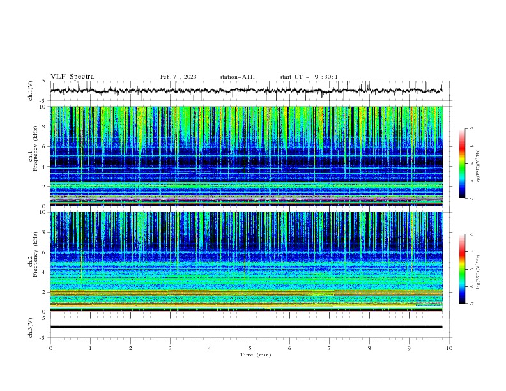
Task: Click the "5" tick label on the Time axis
Action: (250, 348)
